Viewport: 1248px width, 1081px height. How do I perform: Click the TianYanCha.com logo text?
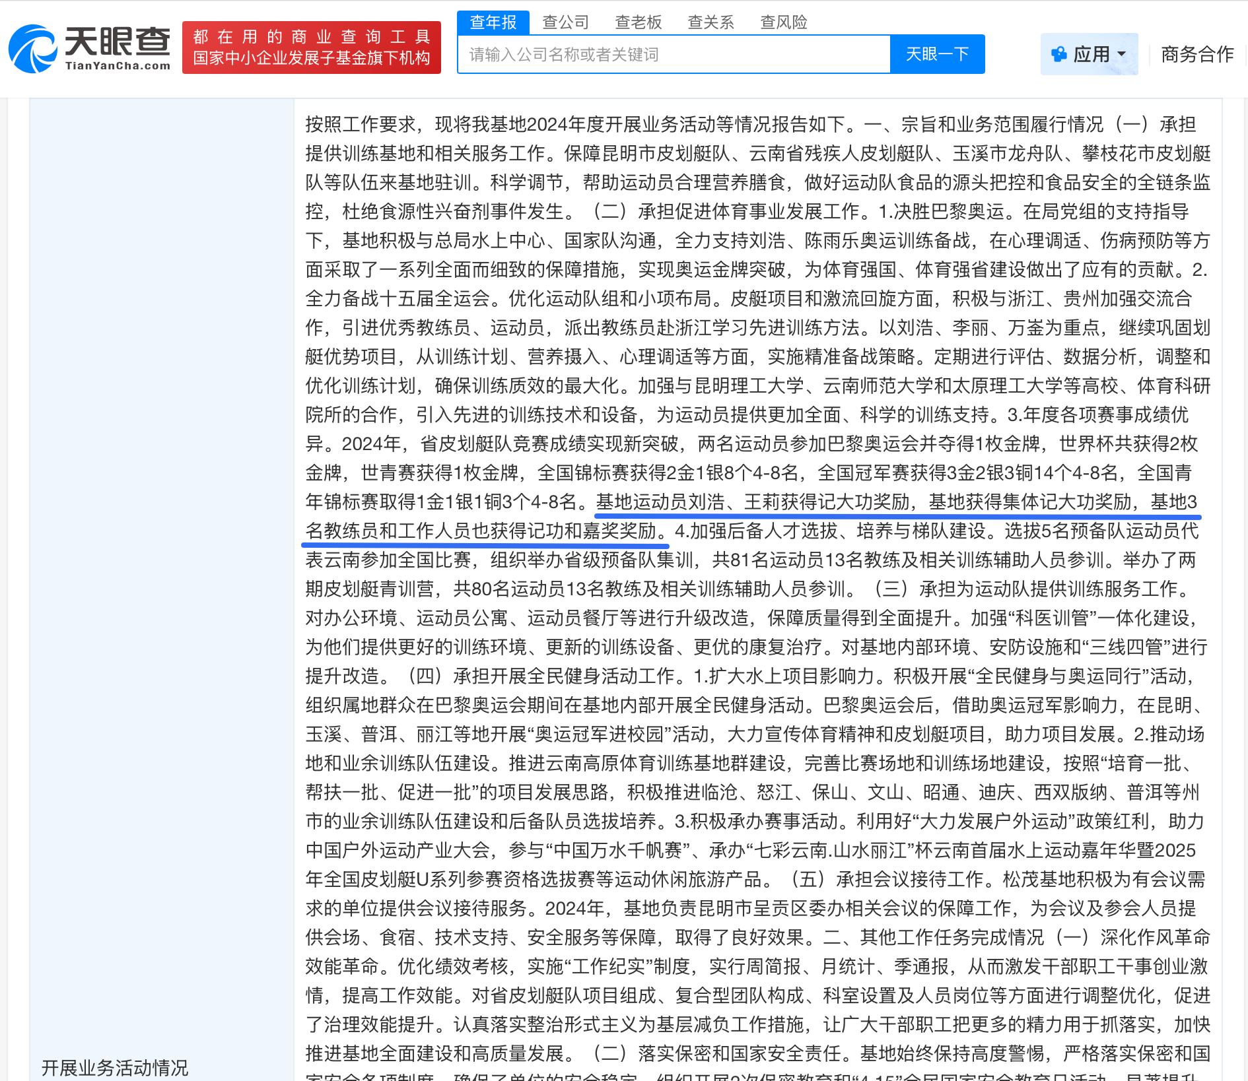[x=118, y=65]
